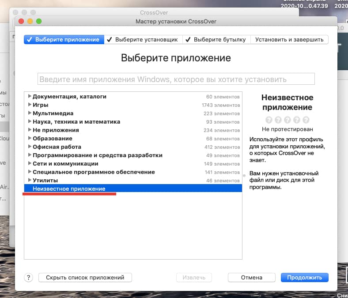
Task: Click the first rating question-mark circle
Action: [x=269, y=120]
